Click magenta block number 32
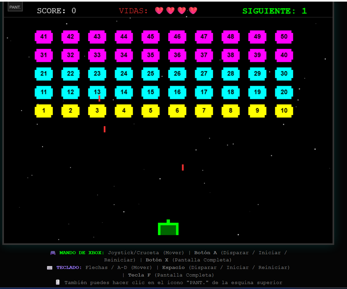The width and height of the screenshot is (347, 289). [x=70, y=55]
